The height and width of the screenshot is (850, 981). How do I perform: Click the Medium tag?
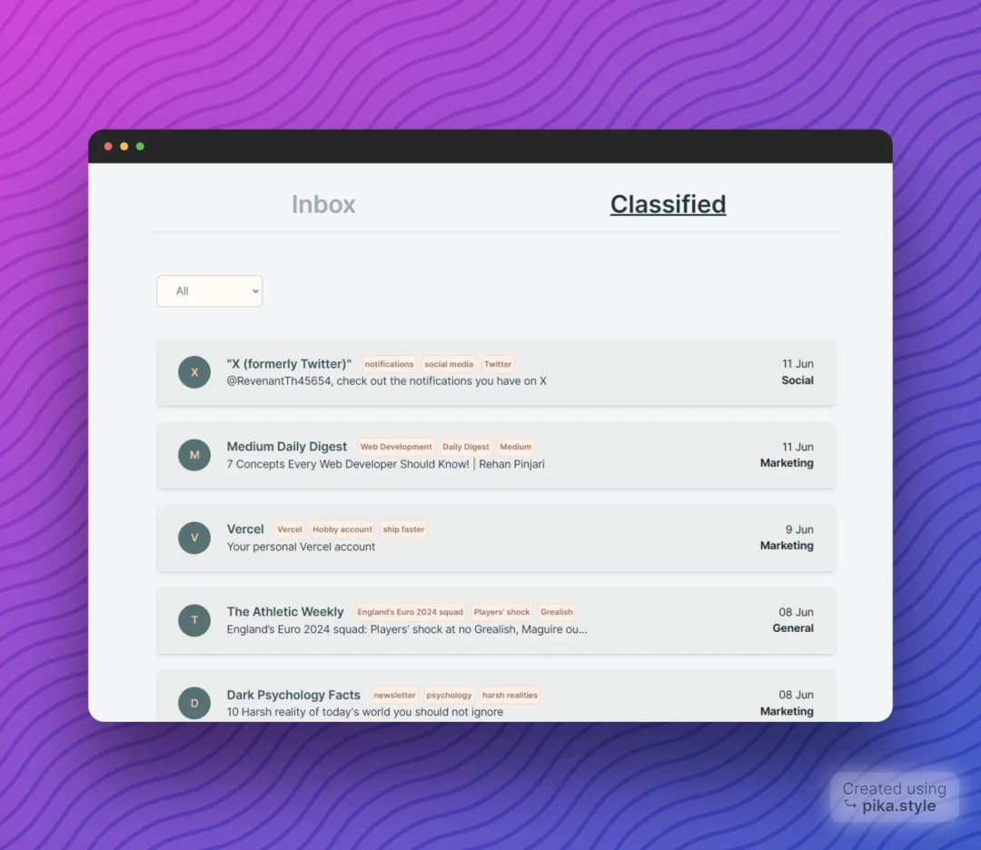[x=516, y=447]
